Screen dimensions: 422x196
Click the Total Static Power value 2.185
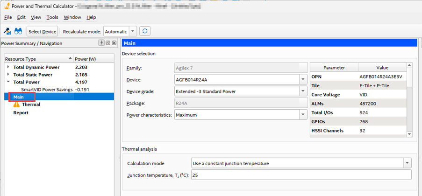point(81,75)
